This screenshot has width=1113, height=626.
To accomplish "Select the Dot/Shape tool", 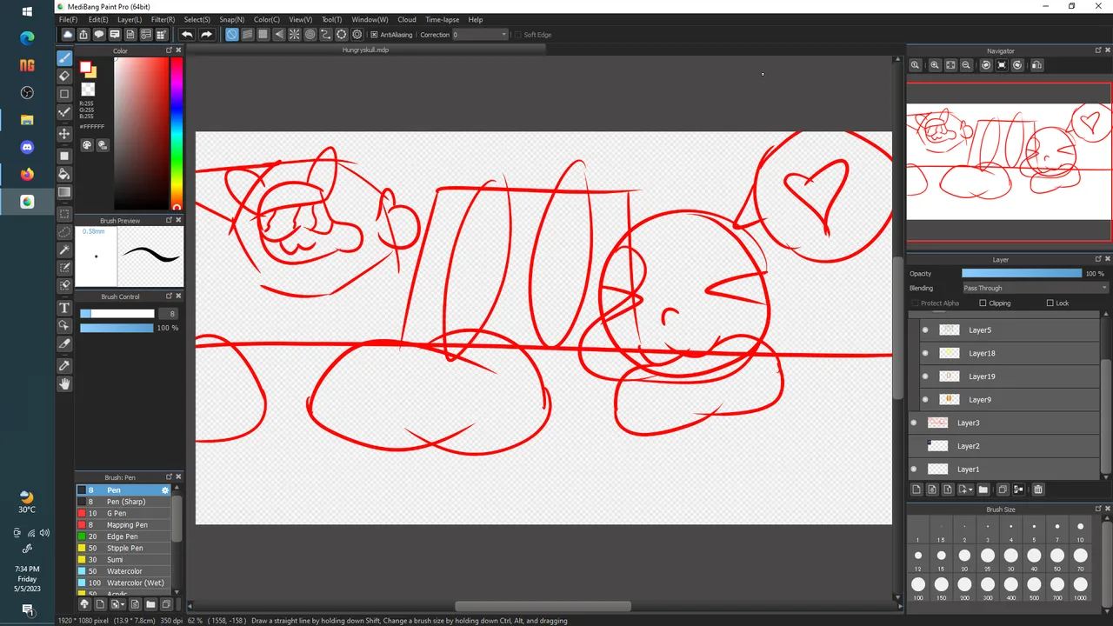I will click(x=64, y=94).
